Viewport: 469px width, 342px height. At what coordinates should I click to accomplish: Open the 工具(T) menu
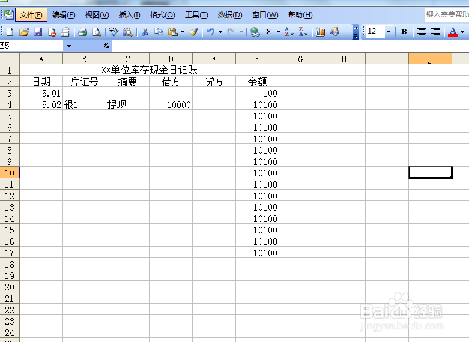(x=196, y=15)
